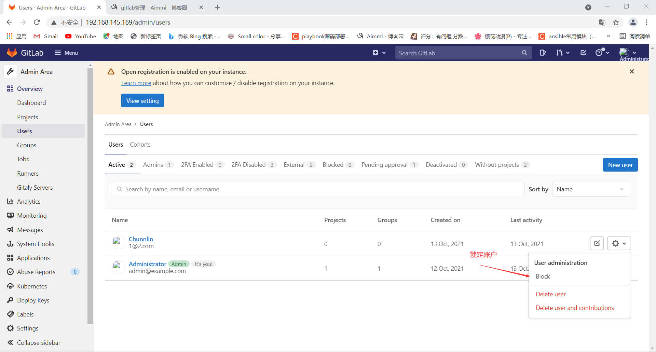Screen dimensions: 656x352
Task: Show 2FA Enabled users
Action: (203, 165)
